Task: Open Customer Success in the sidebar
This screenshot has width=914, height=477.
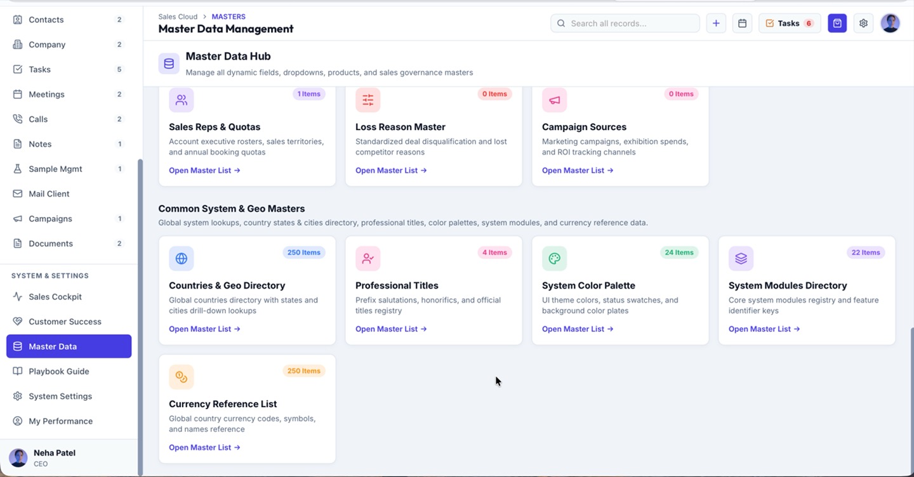Action: point(69,322)
